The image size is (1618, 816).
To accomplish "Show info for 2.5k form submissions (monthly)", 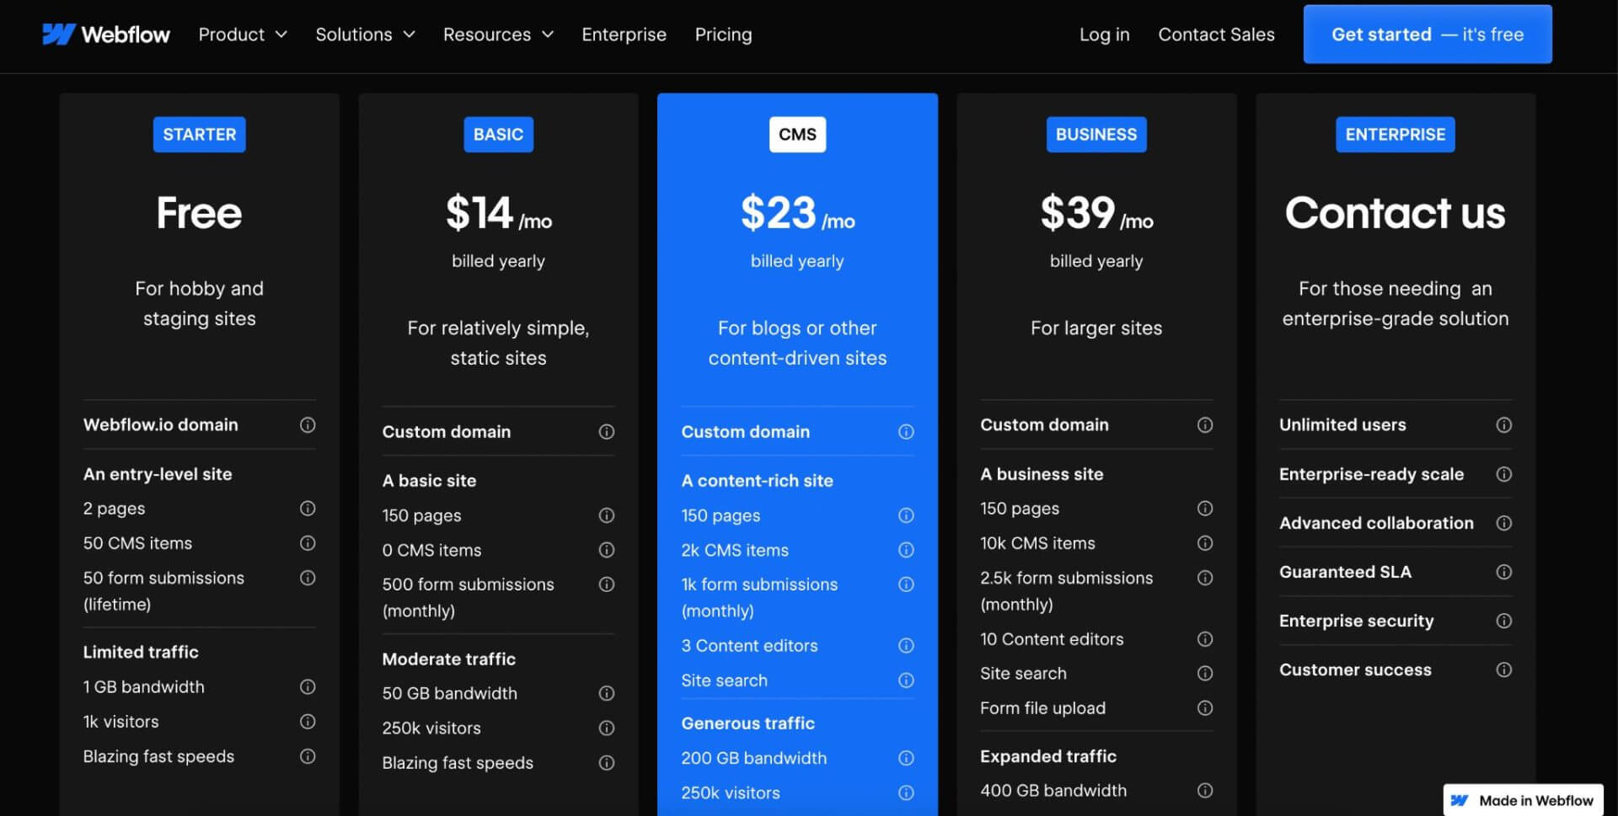I will 1205,578.
